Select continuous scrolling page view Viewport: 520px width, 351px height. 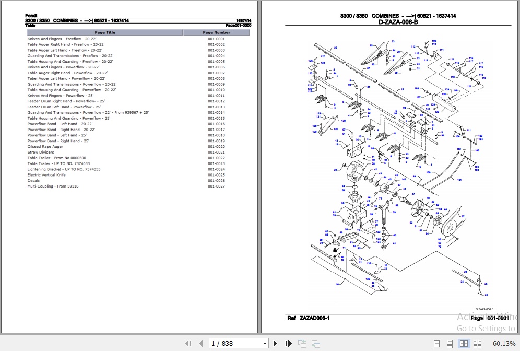pos(449,343)
